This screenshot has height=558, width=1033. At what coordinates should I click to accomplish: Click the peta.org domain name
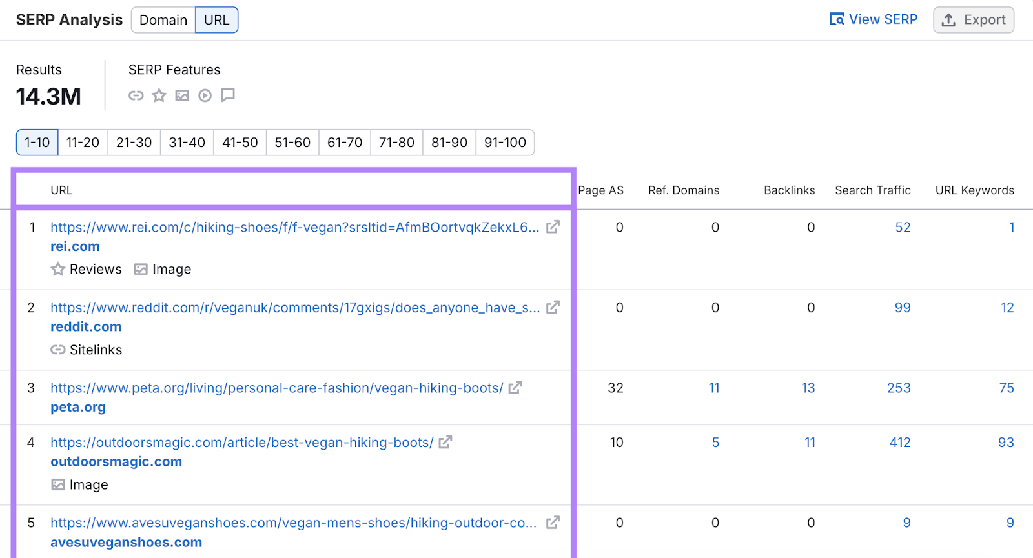point(78,408)
